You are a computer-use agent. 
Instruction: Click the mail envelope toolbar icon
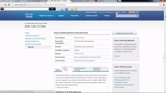point(71,9)
